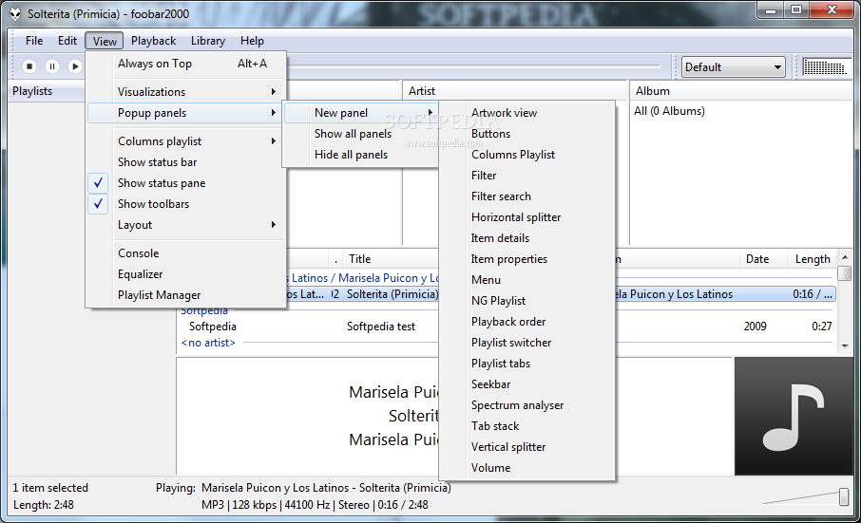
Task: Add a Filter panel
Action: (x=527, y=176)
